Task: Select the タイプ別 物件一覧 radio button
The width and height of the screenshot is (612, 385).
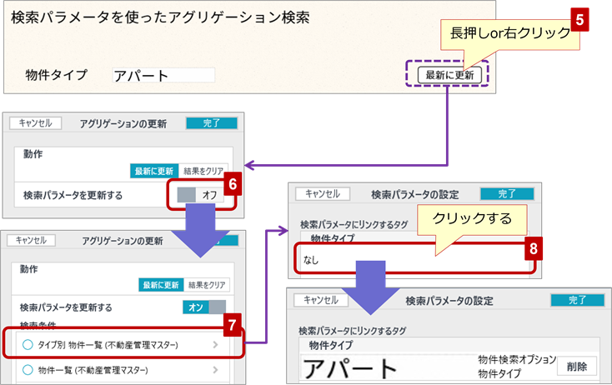Action: pyautogui.click(x=28, y=345)
